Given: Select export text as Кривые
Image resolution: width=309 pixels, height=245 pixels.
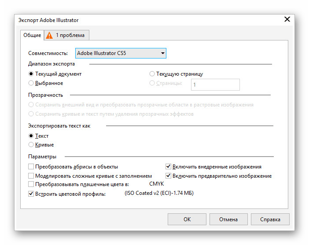Looking at the screenshot, I should coord(31,145).
